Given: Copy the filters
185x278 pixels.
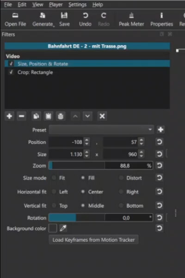Looking at the screenshot, I should pyautogui.click(x=36, y=116).
